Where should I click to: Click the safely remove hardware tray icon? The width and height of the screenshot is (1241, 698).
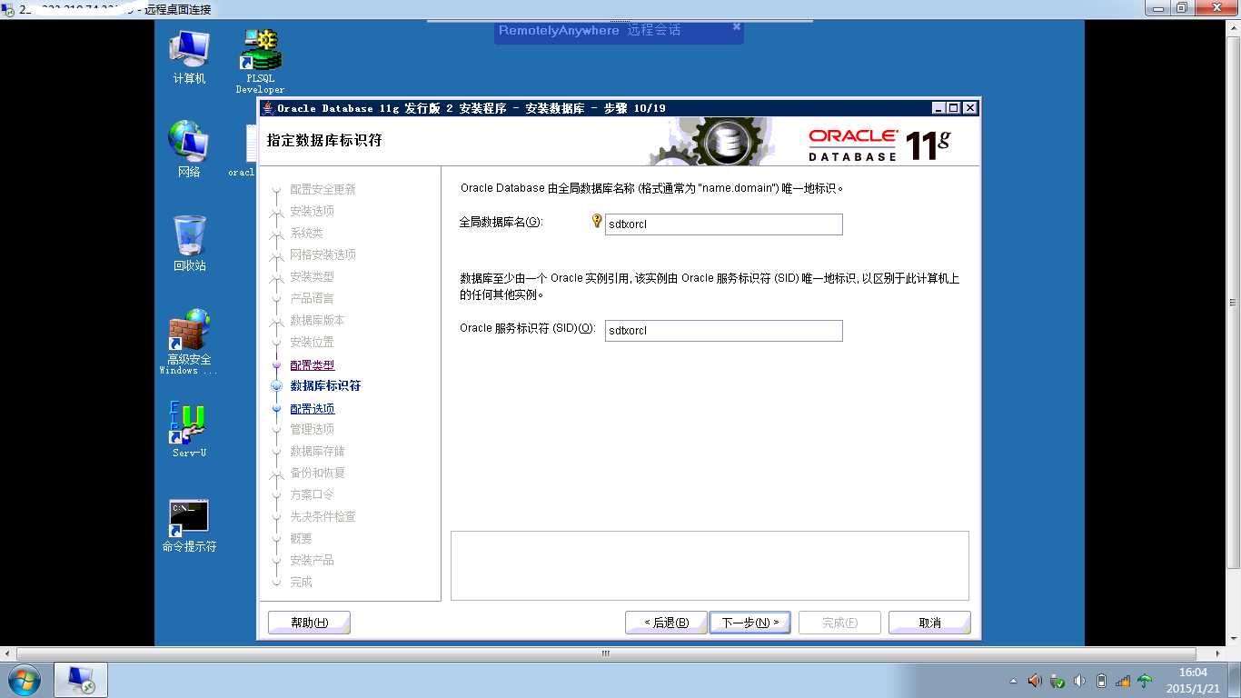[x=1057, y=681]
